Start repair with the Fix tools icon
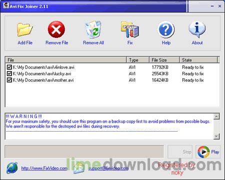This screenshot has width=225, height=180. [130, 29]
